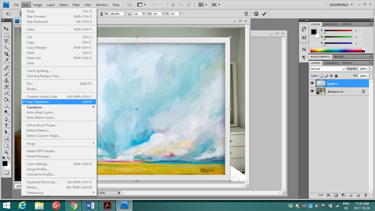The width and height of the screenshot is (375, 211).
Task: Switch to the Paths tab
Action: 347,63
